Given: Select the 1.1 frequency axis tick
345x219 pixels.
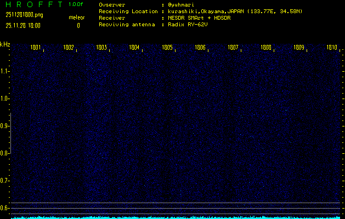Looking at the screenshot, I should (5, 71).
